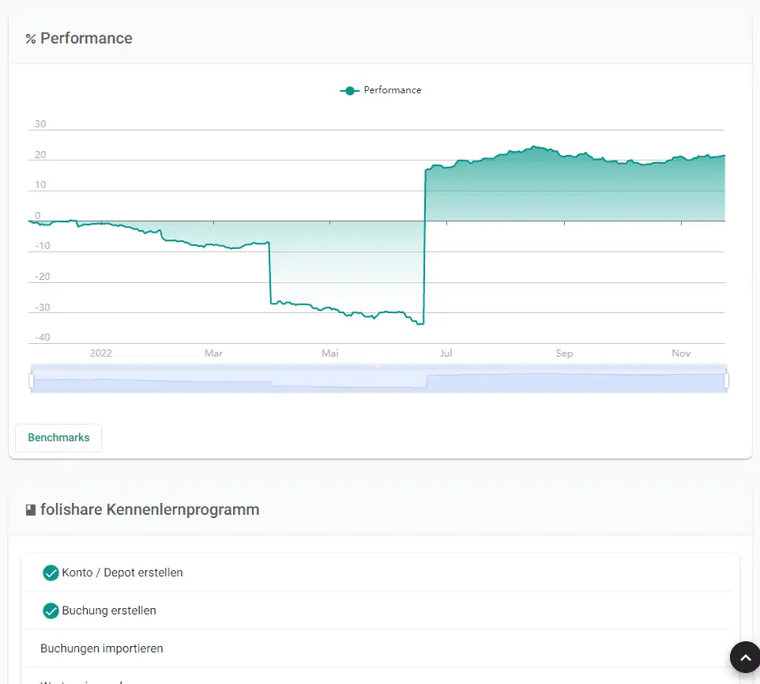This screenshot has height=684, width=760.
Task: Click the Performance card heading text
Action: (86, 38)
